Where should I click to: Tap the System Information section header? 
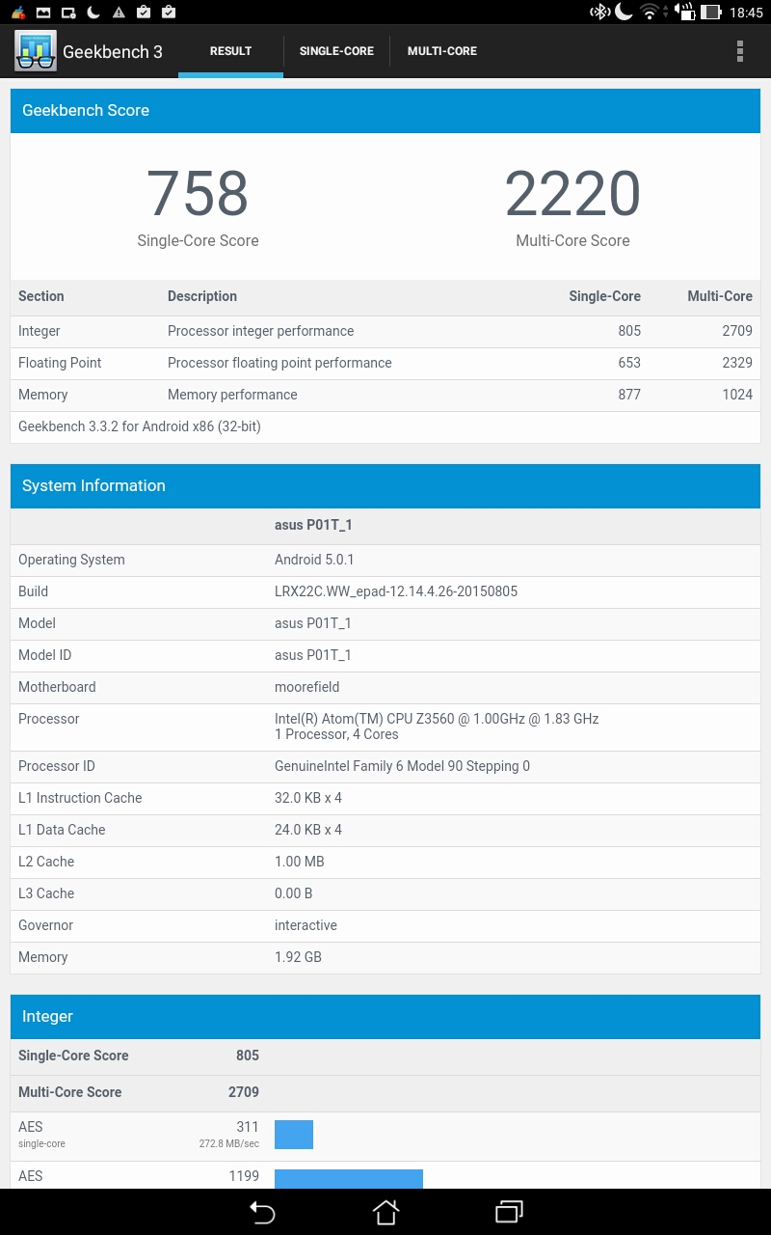[x=385, y=486]
